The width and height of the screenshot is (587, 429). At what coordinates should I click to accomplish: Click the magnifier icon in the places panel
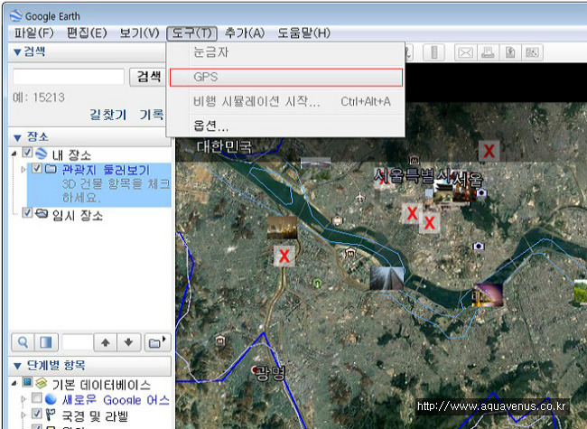(x=23, y=342)
